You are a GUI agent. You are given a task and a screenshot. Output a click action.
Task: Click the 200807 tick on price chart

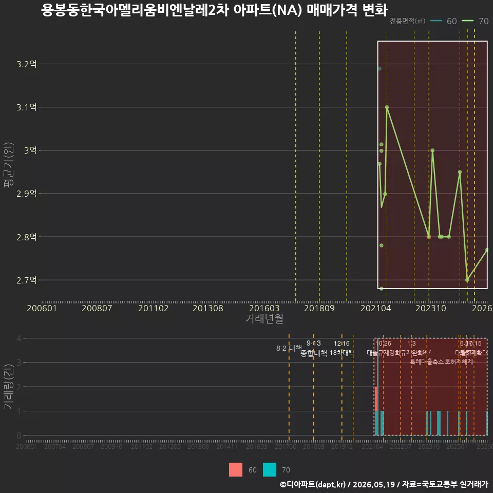pyautogui.click(x=97, y=308)
